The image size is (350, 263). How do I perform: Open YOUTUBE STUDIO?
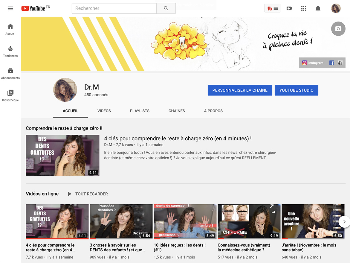coord(296,90)
